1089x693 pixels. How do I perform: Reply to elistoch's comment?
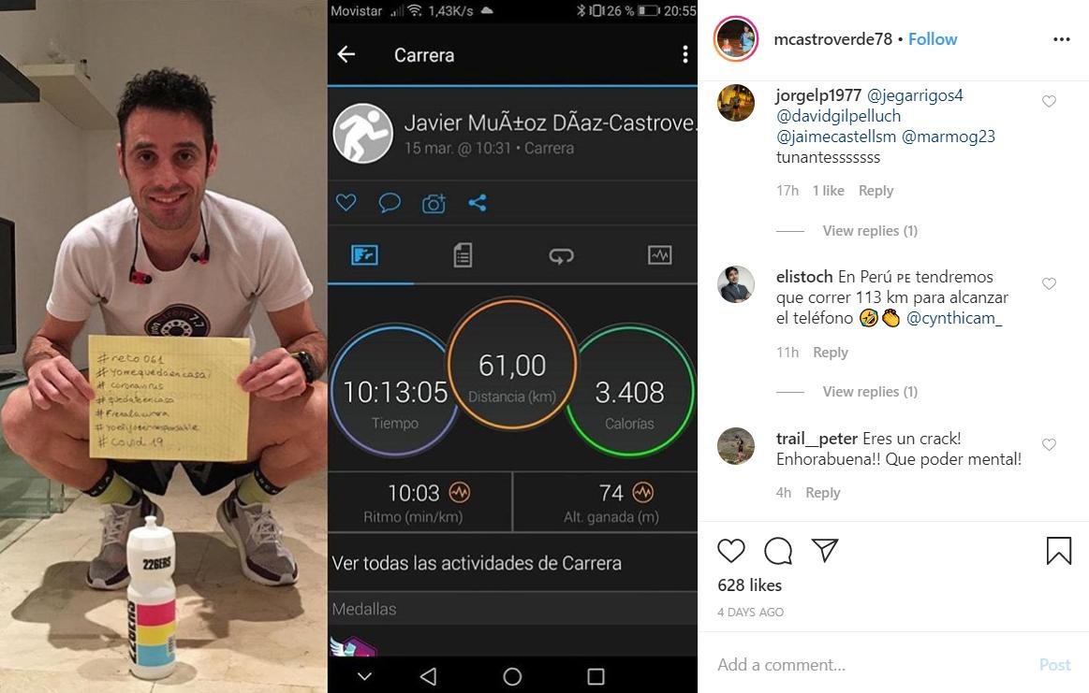pyautogui.click(x=830, y=353)
